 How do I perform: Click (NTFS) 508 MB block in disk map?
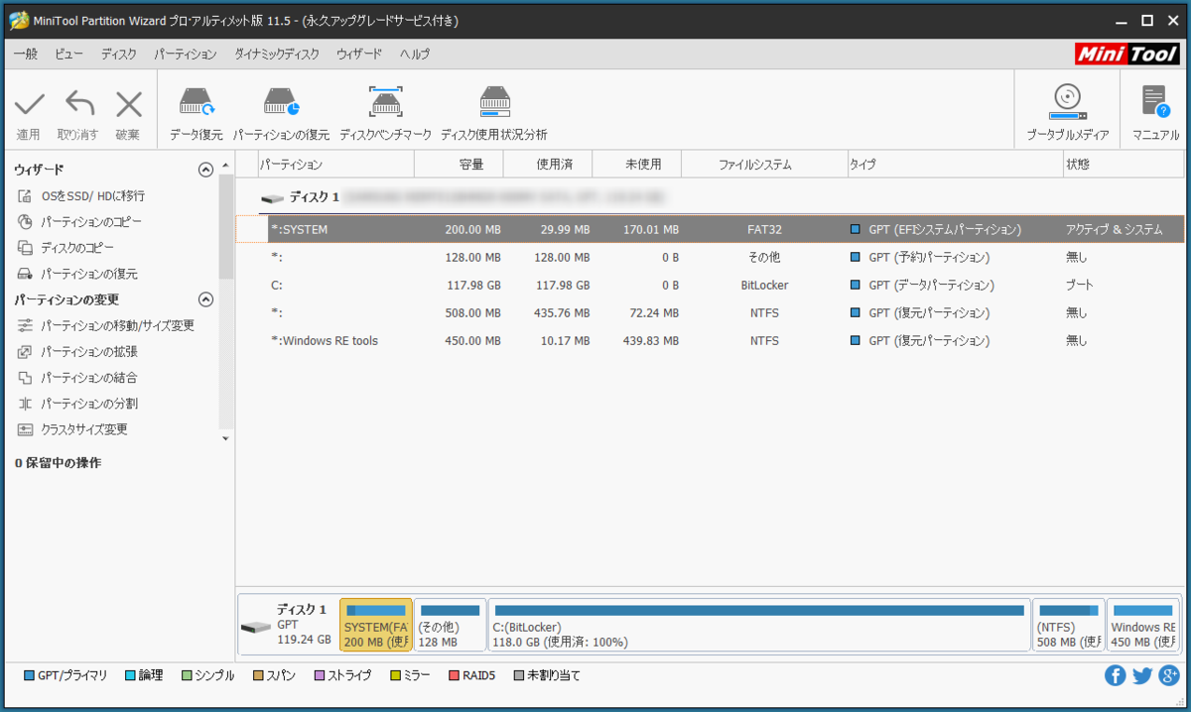point(1069,625)
